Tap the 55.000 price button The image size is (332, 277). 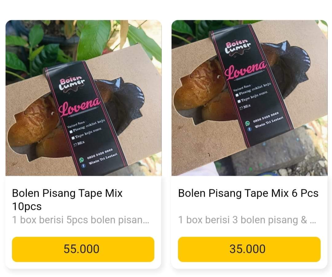[83, 249]
